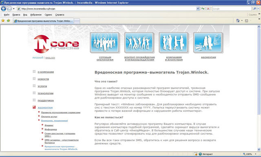Open the Правка menu
The image size is (261, 157).
pyautogui.click(x=16, y=15)
